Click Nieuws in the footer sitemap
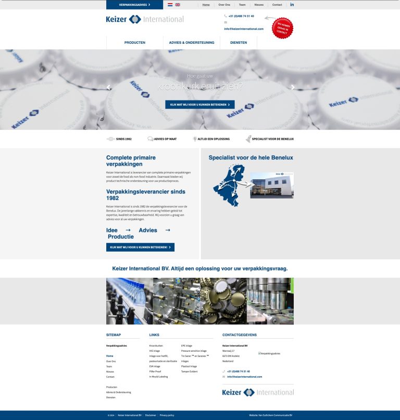The image size is (400, 420). coord(110,372)
